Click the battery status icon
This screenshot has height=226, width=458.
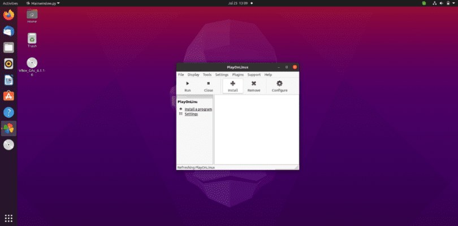(448, 3)
